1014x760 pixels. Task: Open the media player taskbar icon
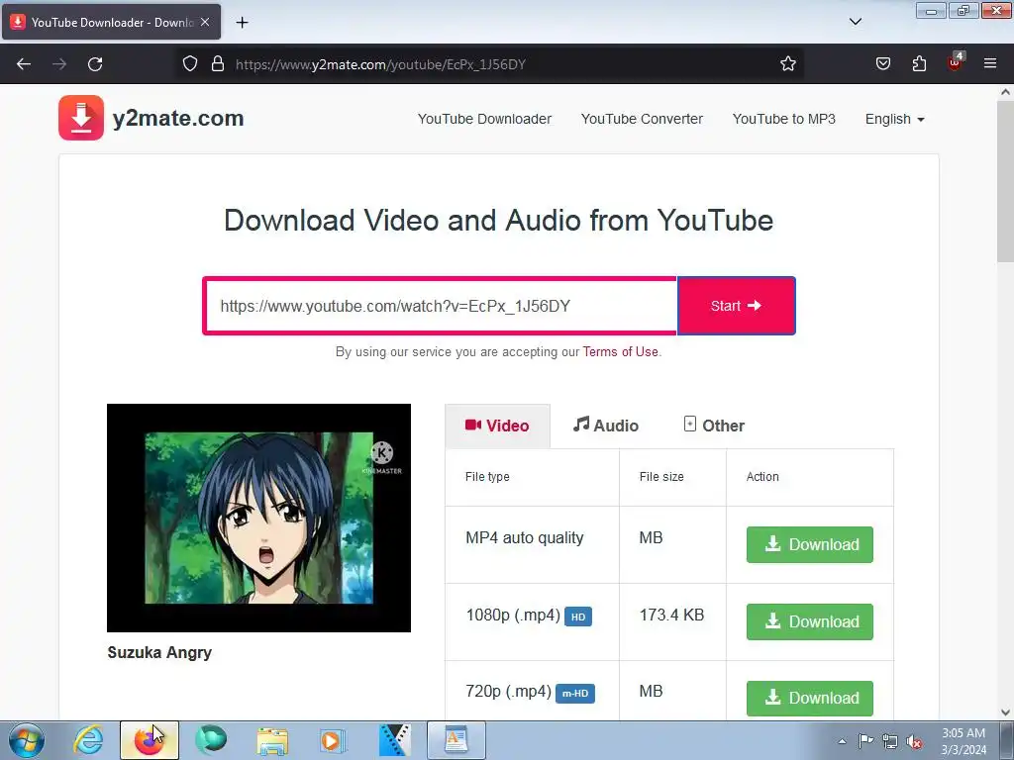tap(333, 740)
